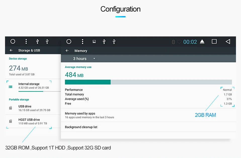Click the 00:02 clock
This screenshot has width=241, height=158.
point(190,42)
